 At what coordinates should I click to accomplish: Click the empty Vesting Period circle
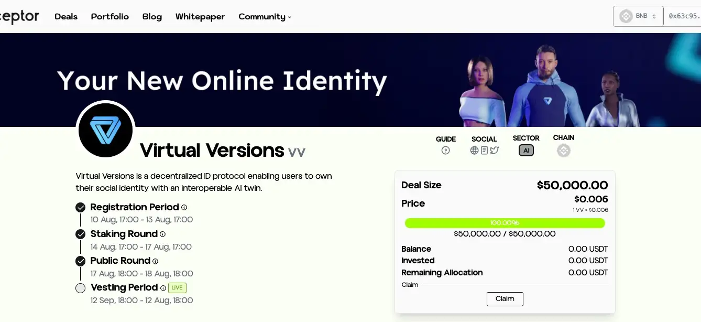point(80,288)
